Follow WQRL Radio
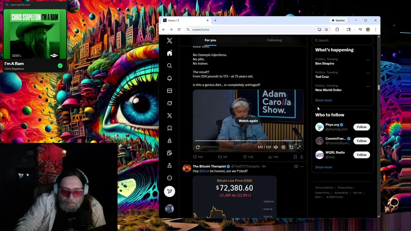 point(362,155)
